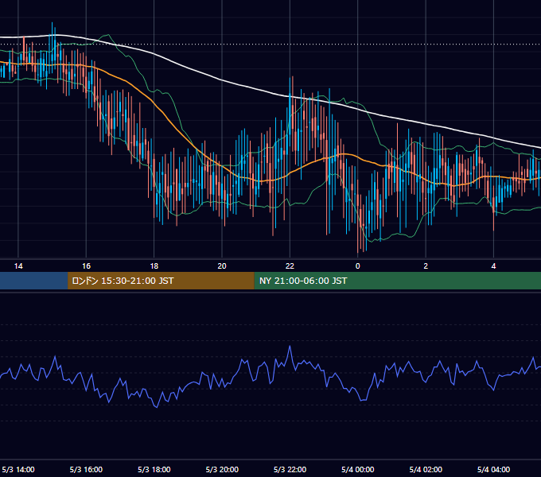Click the hour label 20 on time axis
Screen dimensions: 541x477
pos(222,266)
